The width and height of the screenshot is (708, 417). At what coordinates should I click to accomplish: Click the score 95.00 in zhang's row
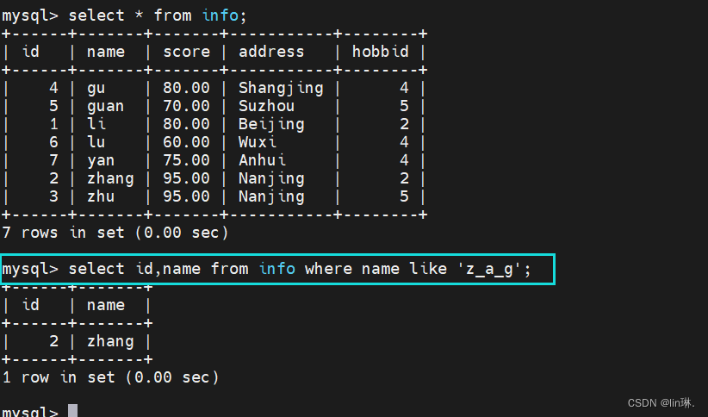[x=187, y=178]
